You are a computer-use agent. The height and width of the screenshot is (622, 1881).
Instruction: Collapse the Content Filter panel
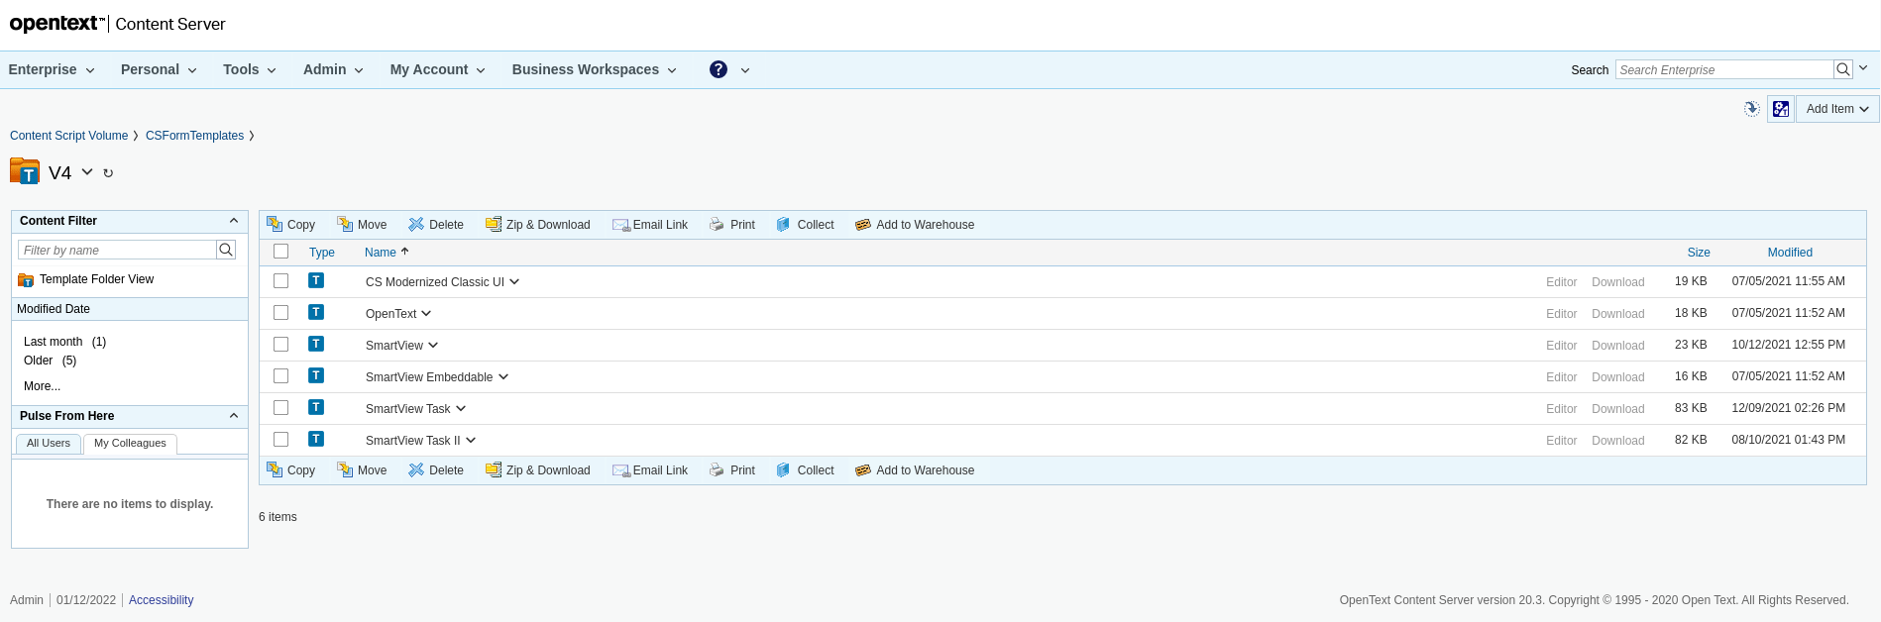pos(234,221)
